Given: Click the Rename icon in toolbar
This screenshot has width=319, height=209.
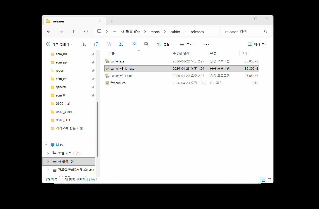Looking at the screenshot, I should coord(121,44).
